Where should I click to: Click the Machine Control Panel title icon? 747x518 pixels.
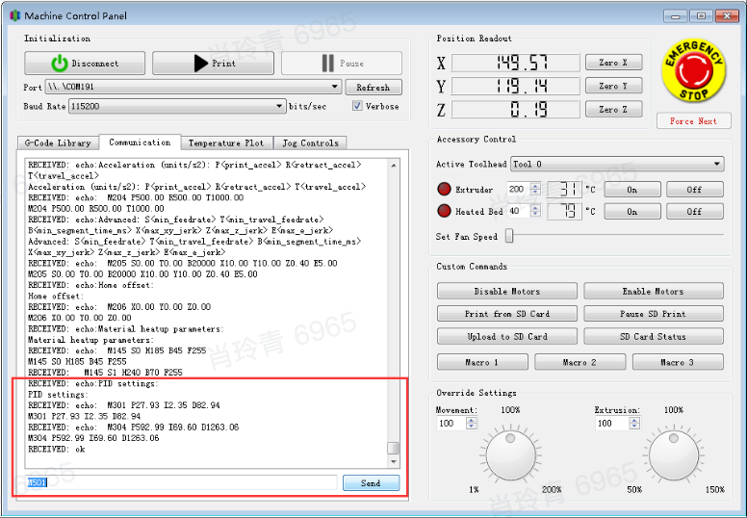pyautogui.click(x=13, y=15)
